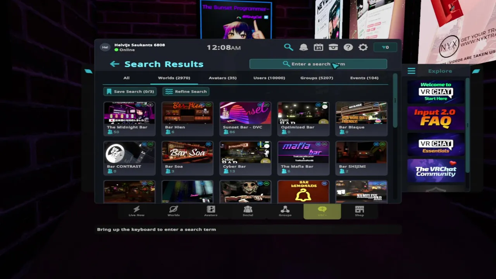This screenshot has width=496, height=279.
Task: Open the search magnifier icon in the top bar
Action: pyautogui.click(x=288, y=47)
